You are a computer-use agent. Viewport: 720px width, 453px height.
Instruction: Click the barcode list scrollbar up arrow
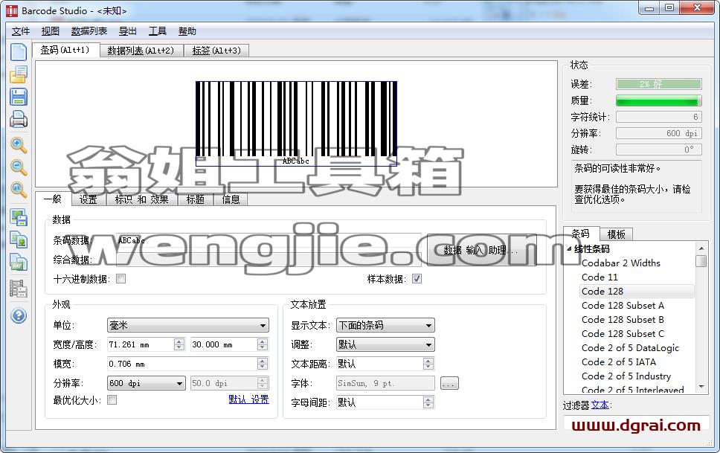(x=701, y=248)
